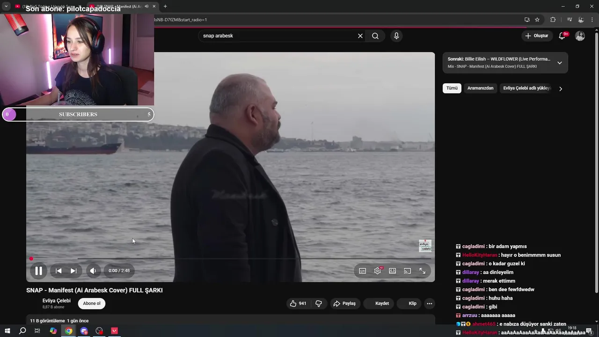The width and height of the screenshot is (599, 337).
Task: Select the Tümü filter chip
Action: click(x=452, y=88)
